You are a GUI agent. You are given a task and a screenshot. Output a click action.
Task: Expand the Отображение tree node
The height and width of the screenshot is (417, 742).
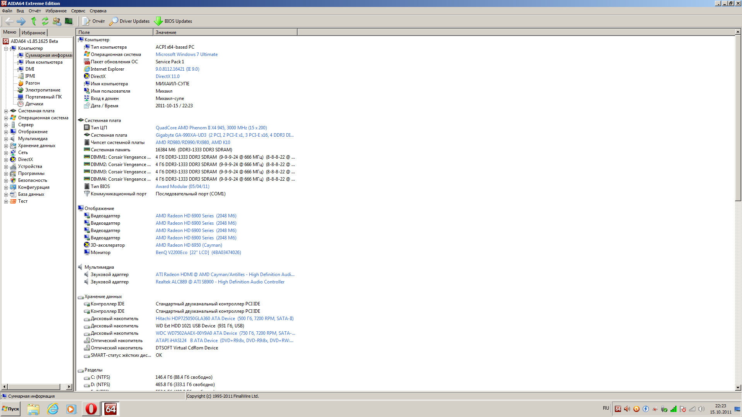point(6,132)
